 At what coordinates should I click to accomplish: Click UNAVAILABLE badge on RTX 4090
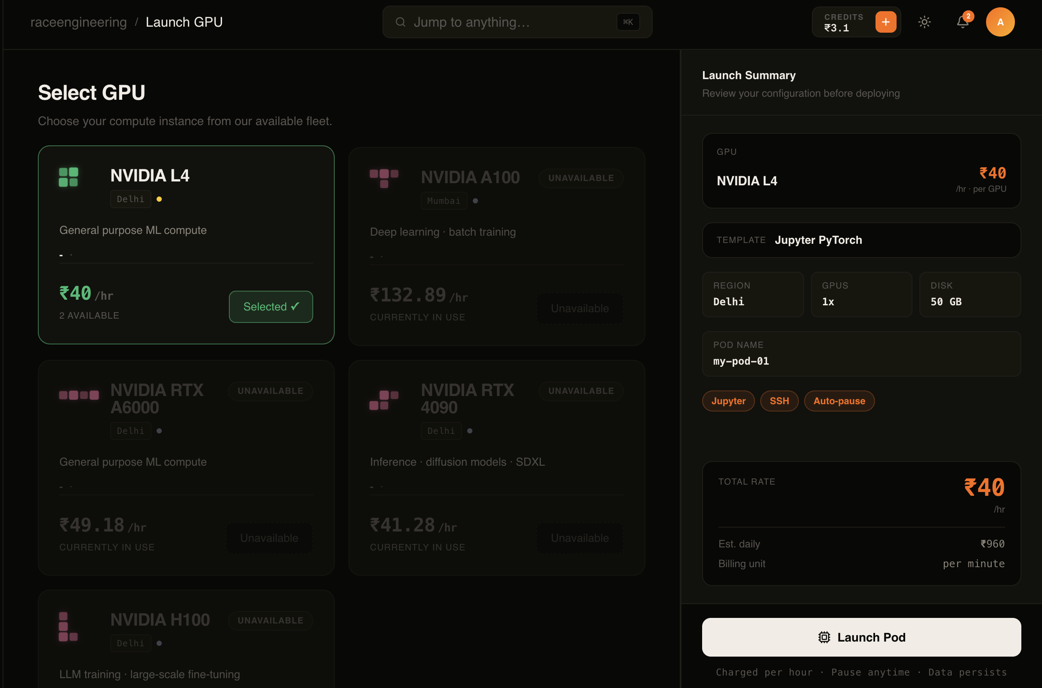(x=581, y=391)
